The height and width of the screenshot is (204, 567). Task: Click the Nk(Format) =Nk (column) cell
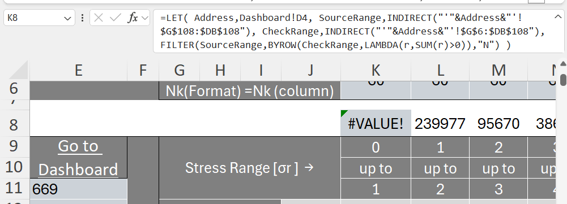pyautogui.click(x=249, y=90)
